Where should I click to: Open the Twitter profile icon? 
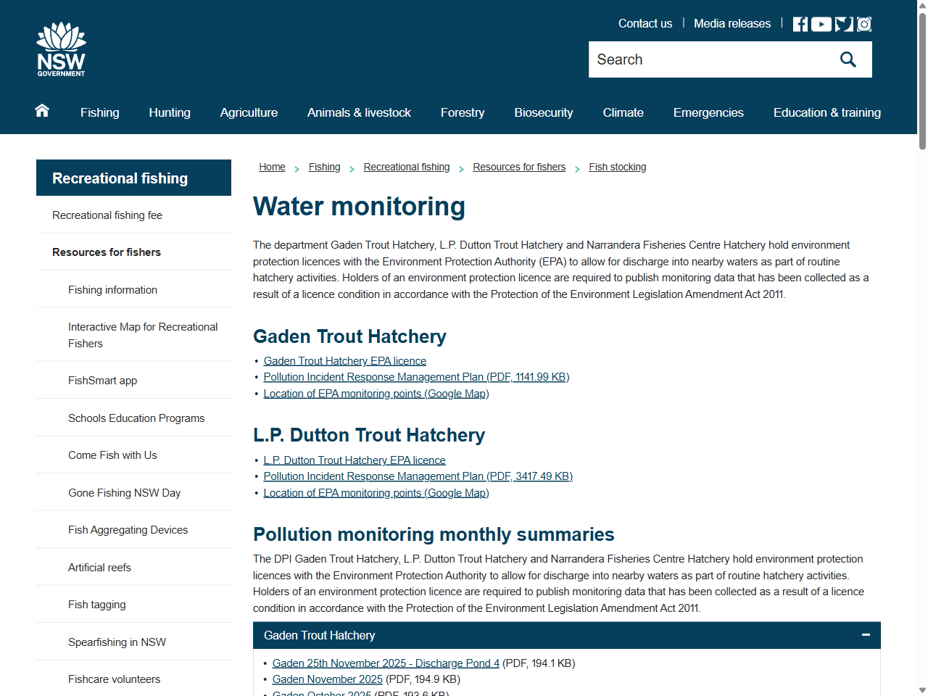click(842, 23)
